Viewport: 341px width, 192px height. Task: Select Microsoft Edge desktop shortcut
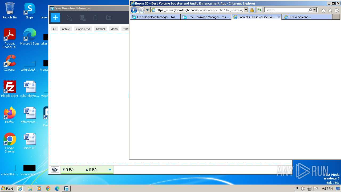[30, 37]
